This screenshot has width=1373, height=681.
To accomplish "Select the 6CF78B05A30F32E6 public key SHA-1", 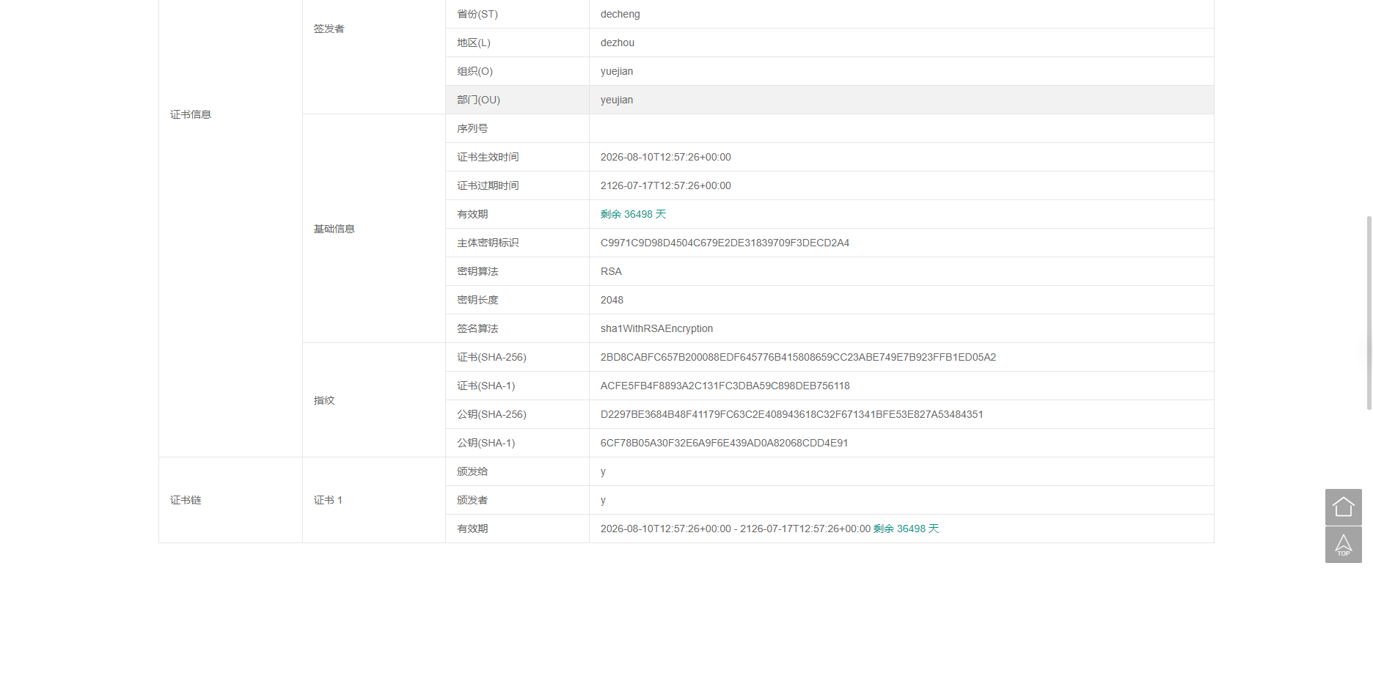I will click(x=724, y=443).
